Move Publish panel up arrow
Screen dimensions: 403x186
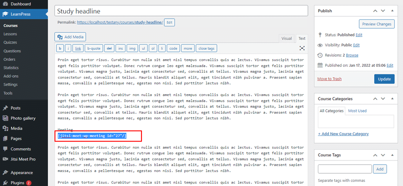pyautogui.click(x=375, y=11)
